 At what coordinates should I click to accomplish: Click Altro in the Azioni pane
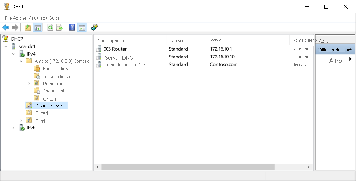pos(335,61)
